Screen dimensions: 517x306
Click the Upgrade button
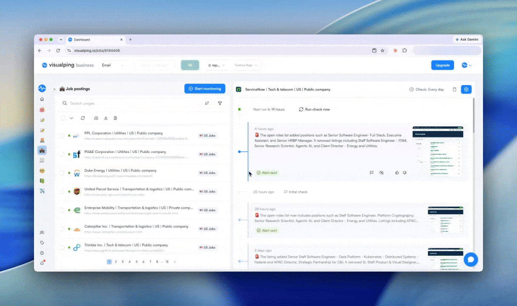[443, 65]
